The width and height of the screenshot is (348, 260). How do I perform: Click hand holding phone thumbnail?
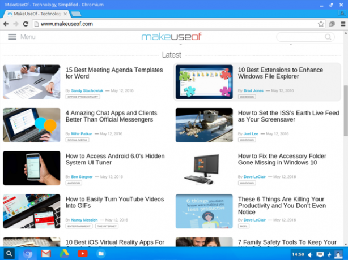tap(32, 168)
